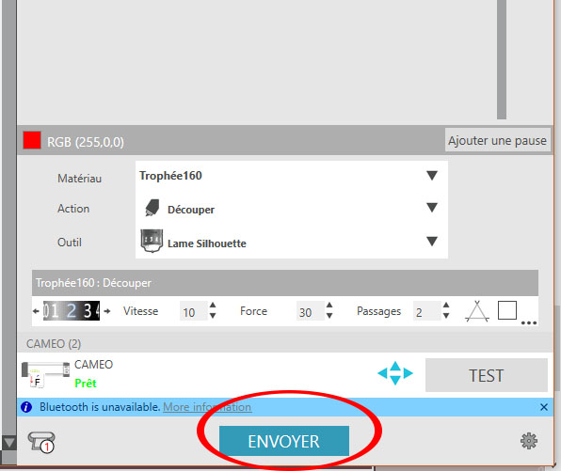Increase blade depth with right arrow
This screenshot has width=561, height=471.
(x=107, y=311)
